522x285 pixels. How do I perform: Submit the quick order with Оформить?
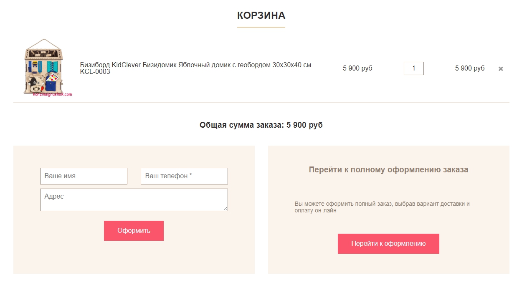click(134, 231)
